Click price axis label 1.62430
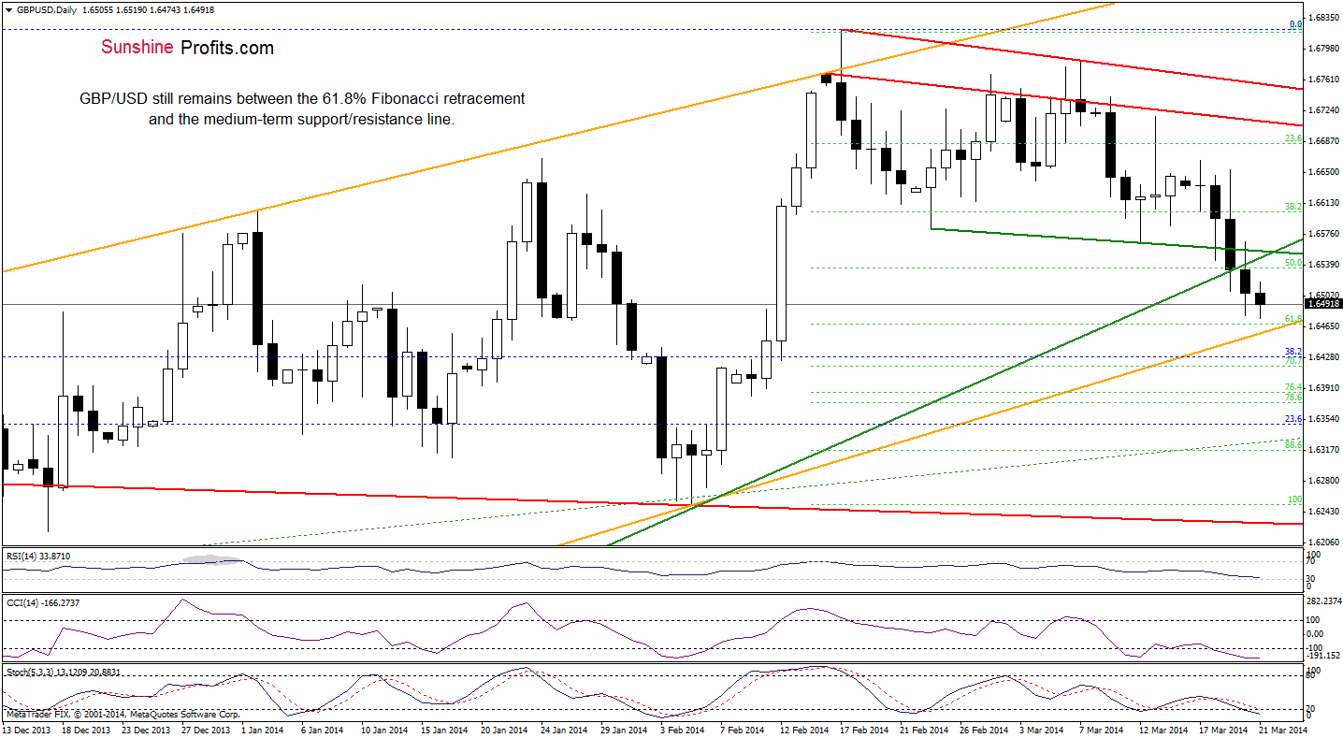 pyautogui.click(x=1324, y=512)
